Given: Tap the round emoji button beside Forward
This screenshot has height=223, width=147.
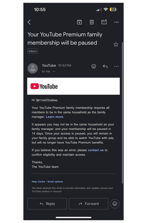Looking at the screenshot, I should click(115, 204).
